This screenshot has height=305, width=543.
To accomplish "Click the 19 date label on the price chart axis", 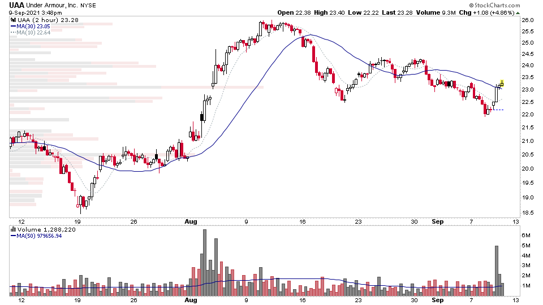I will (77, 221).
